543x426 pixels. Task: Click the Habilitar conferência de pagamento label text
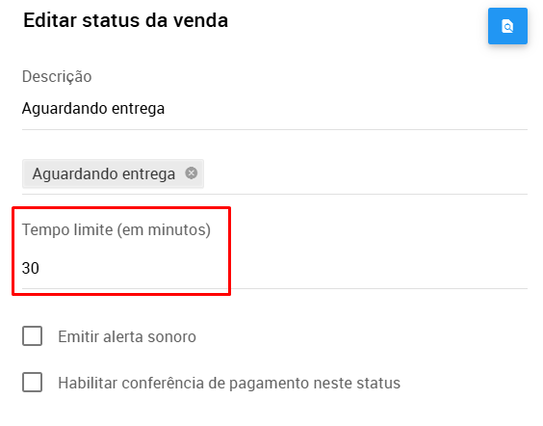(229, 383)
